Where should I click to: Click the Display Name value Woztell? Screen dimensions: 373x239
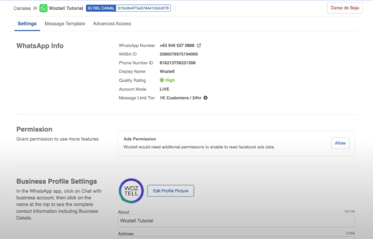point(167,71)
